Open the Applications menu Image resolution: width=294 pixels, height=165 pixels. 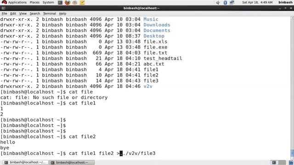(17, 2)
